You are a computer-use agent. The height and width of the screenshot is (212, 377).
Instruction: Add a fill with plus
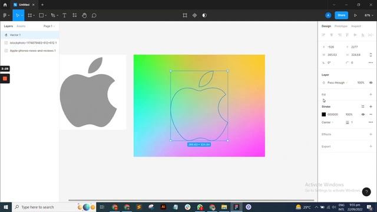[371, 94]
